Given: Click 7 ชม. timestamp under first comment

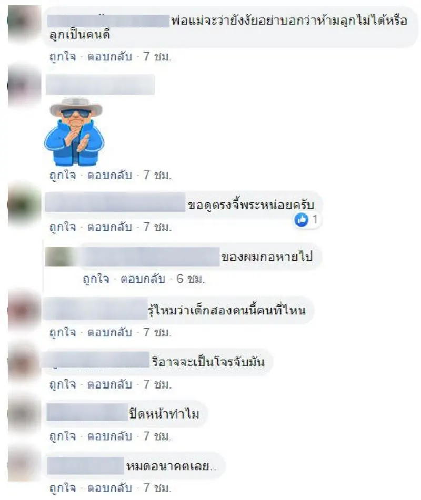Looking at the screenshot, I should 157,56.
